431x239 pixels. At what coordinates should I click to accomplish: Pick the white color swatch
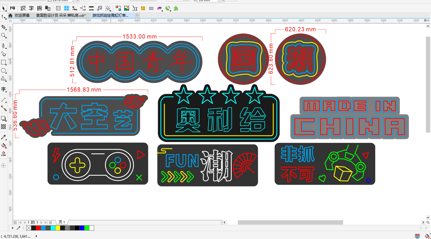(x=92, y=228)
